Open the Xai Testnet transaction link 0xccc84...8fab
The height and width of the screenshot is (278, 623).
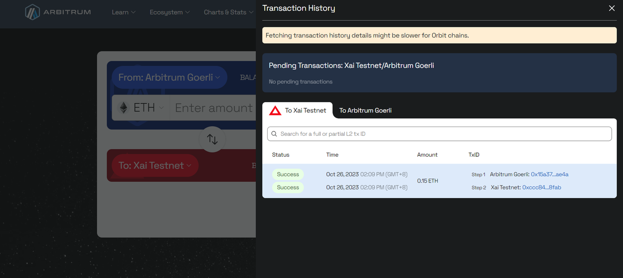541,187
